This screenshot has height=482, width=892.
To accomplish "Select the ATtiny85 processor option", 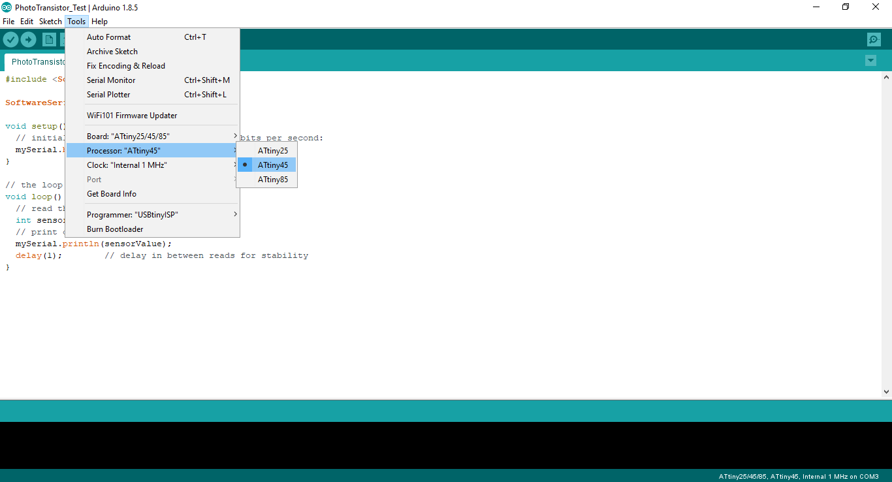I will coord(266,180).
